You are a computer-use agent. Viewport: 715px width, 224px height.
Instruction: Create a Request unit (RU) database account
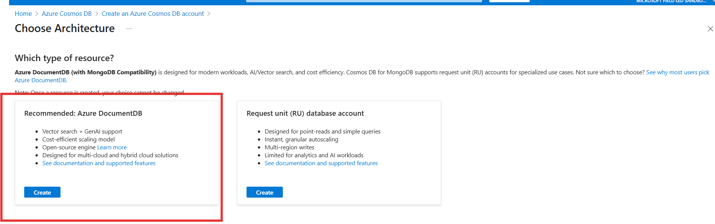coord(265,192)
